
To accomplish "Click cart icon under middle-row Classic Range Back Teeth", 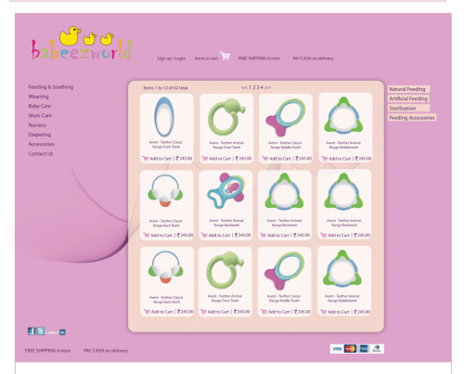I will [x=147, y=235].
